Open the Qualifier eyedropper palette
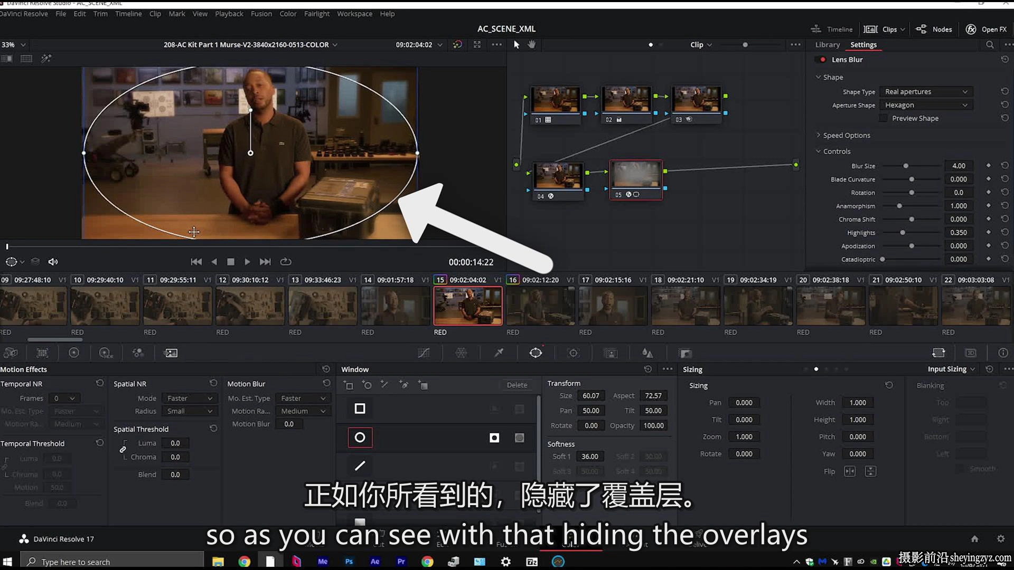 pos(499,353)
